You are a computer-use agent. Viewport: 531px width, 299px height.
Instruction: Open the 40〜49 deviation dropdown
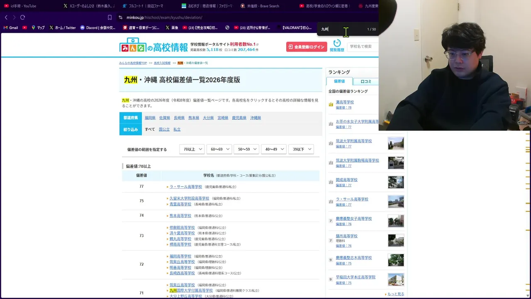[x=274, y=149]
